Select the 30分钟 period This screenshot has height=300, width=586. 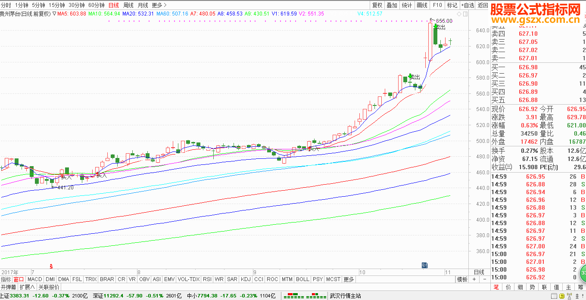(x=76, y=5)
